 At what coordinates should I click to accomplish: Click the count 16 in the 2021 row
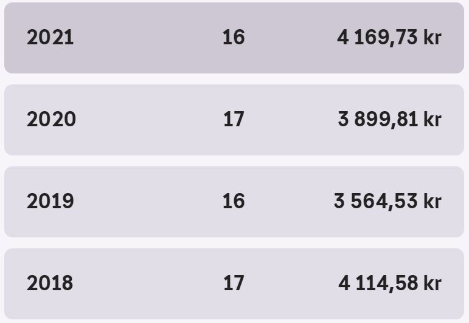(234, 38)
